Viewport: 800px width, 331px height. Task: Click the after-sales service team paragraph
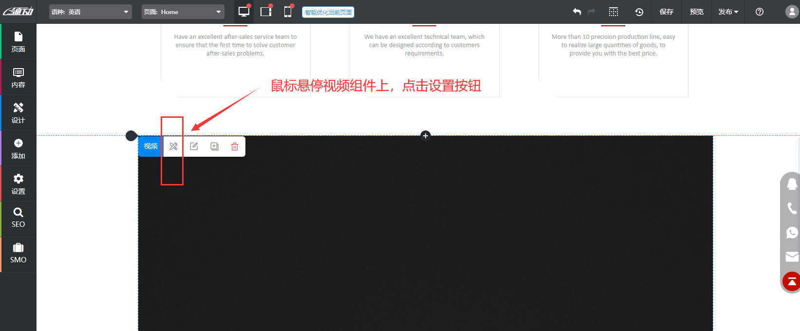236,45
